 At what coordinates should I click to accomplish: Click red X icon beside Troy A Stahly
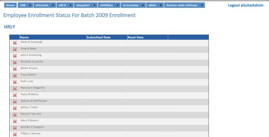(15, 76)
